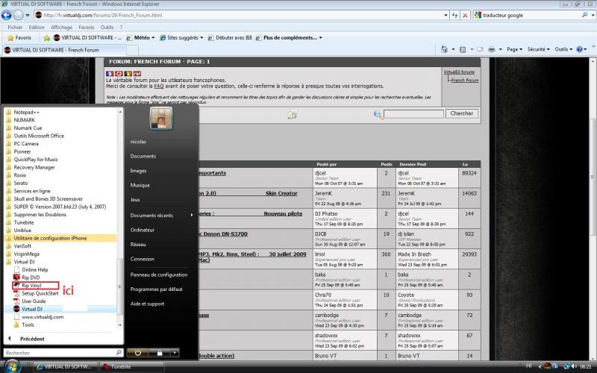Expand the Tools folder in programs list
Image resolution: width=597 pixels, height=373 pixels.
tap(28, 325)
